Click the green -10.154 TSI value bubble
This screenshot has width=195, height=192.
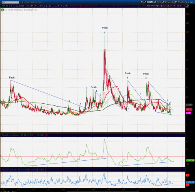190,160
